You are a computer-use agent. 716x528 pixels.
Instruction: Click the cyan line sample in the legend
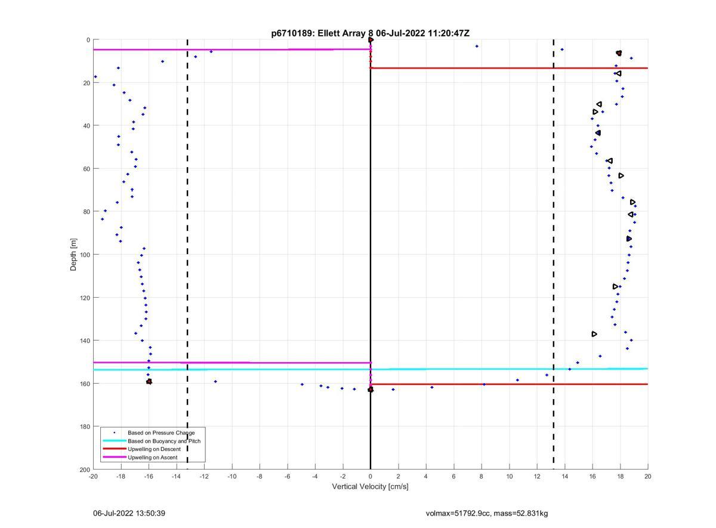click(114, 441)
